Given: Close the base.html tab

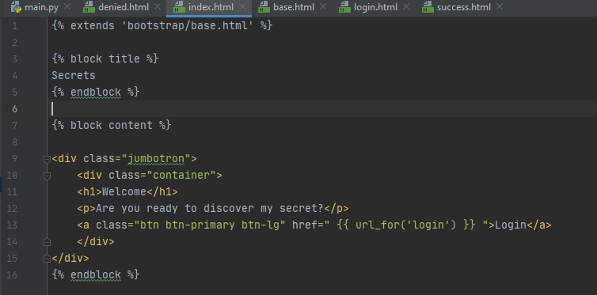Looking at the screenshot, I should pyautogui.click(x=323, y=7).
